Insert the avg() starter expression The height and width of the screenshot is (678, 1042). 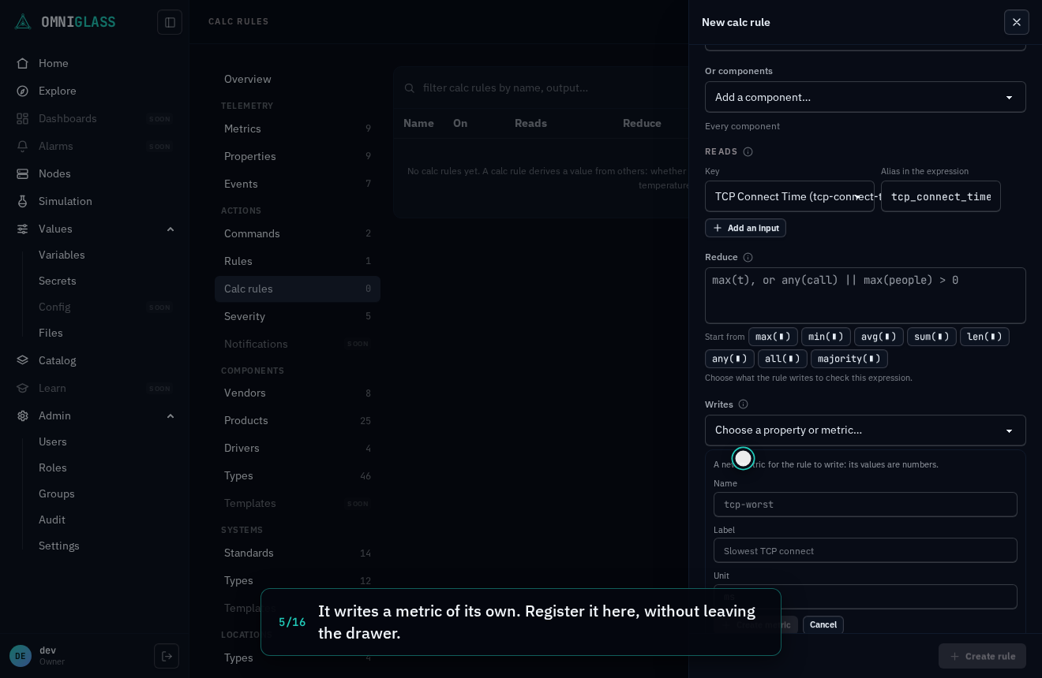(x=879, y=337)
